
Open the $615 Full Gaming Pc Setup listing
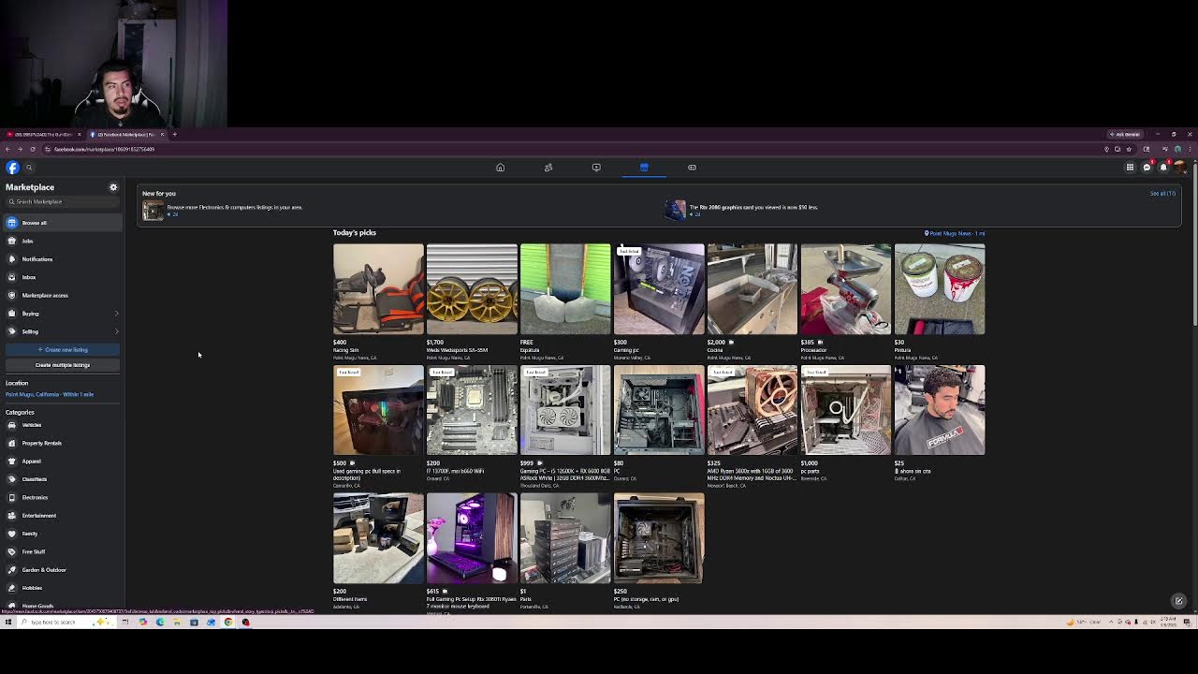pos(472,552)
